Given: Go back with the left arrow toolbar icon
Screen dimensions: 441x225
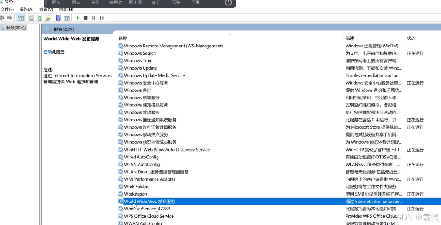Looking at the screenshot, I should 2,18.
